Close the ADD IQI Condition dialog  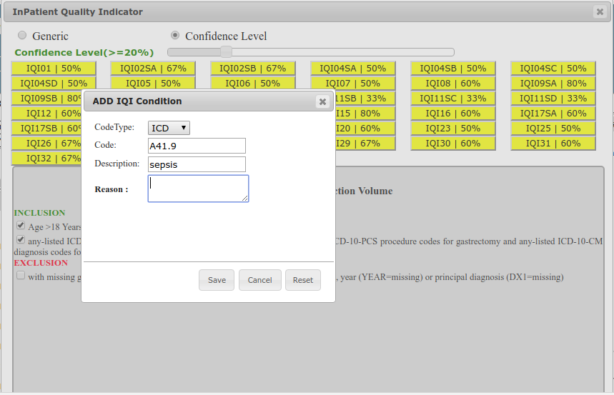[x=322, y=101]
